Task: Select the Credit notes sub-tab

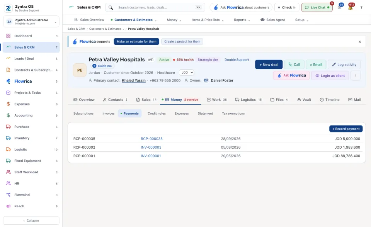Action: click(157, 113)
